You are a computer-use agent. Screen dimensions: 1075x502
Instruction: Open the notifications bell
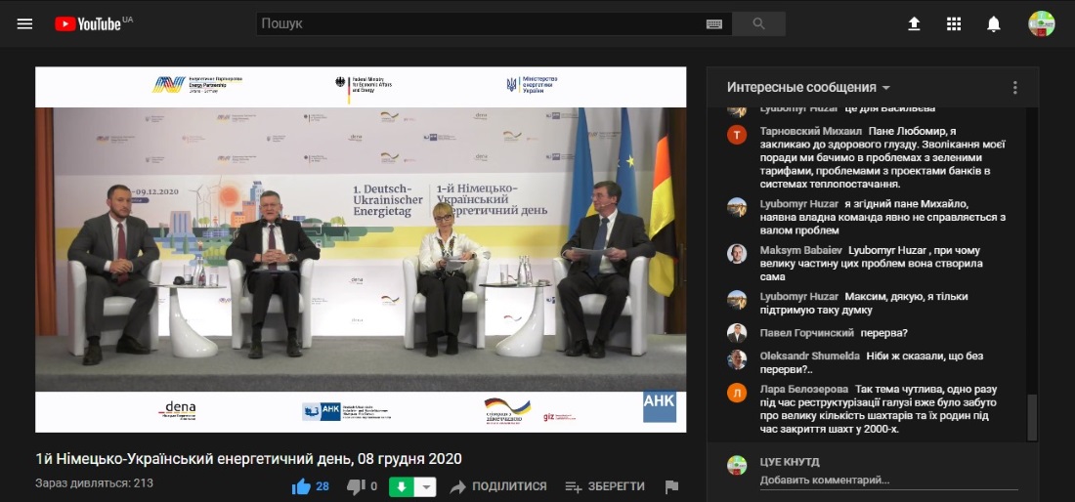pyautogui.click(x=994, y=24)
